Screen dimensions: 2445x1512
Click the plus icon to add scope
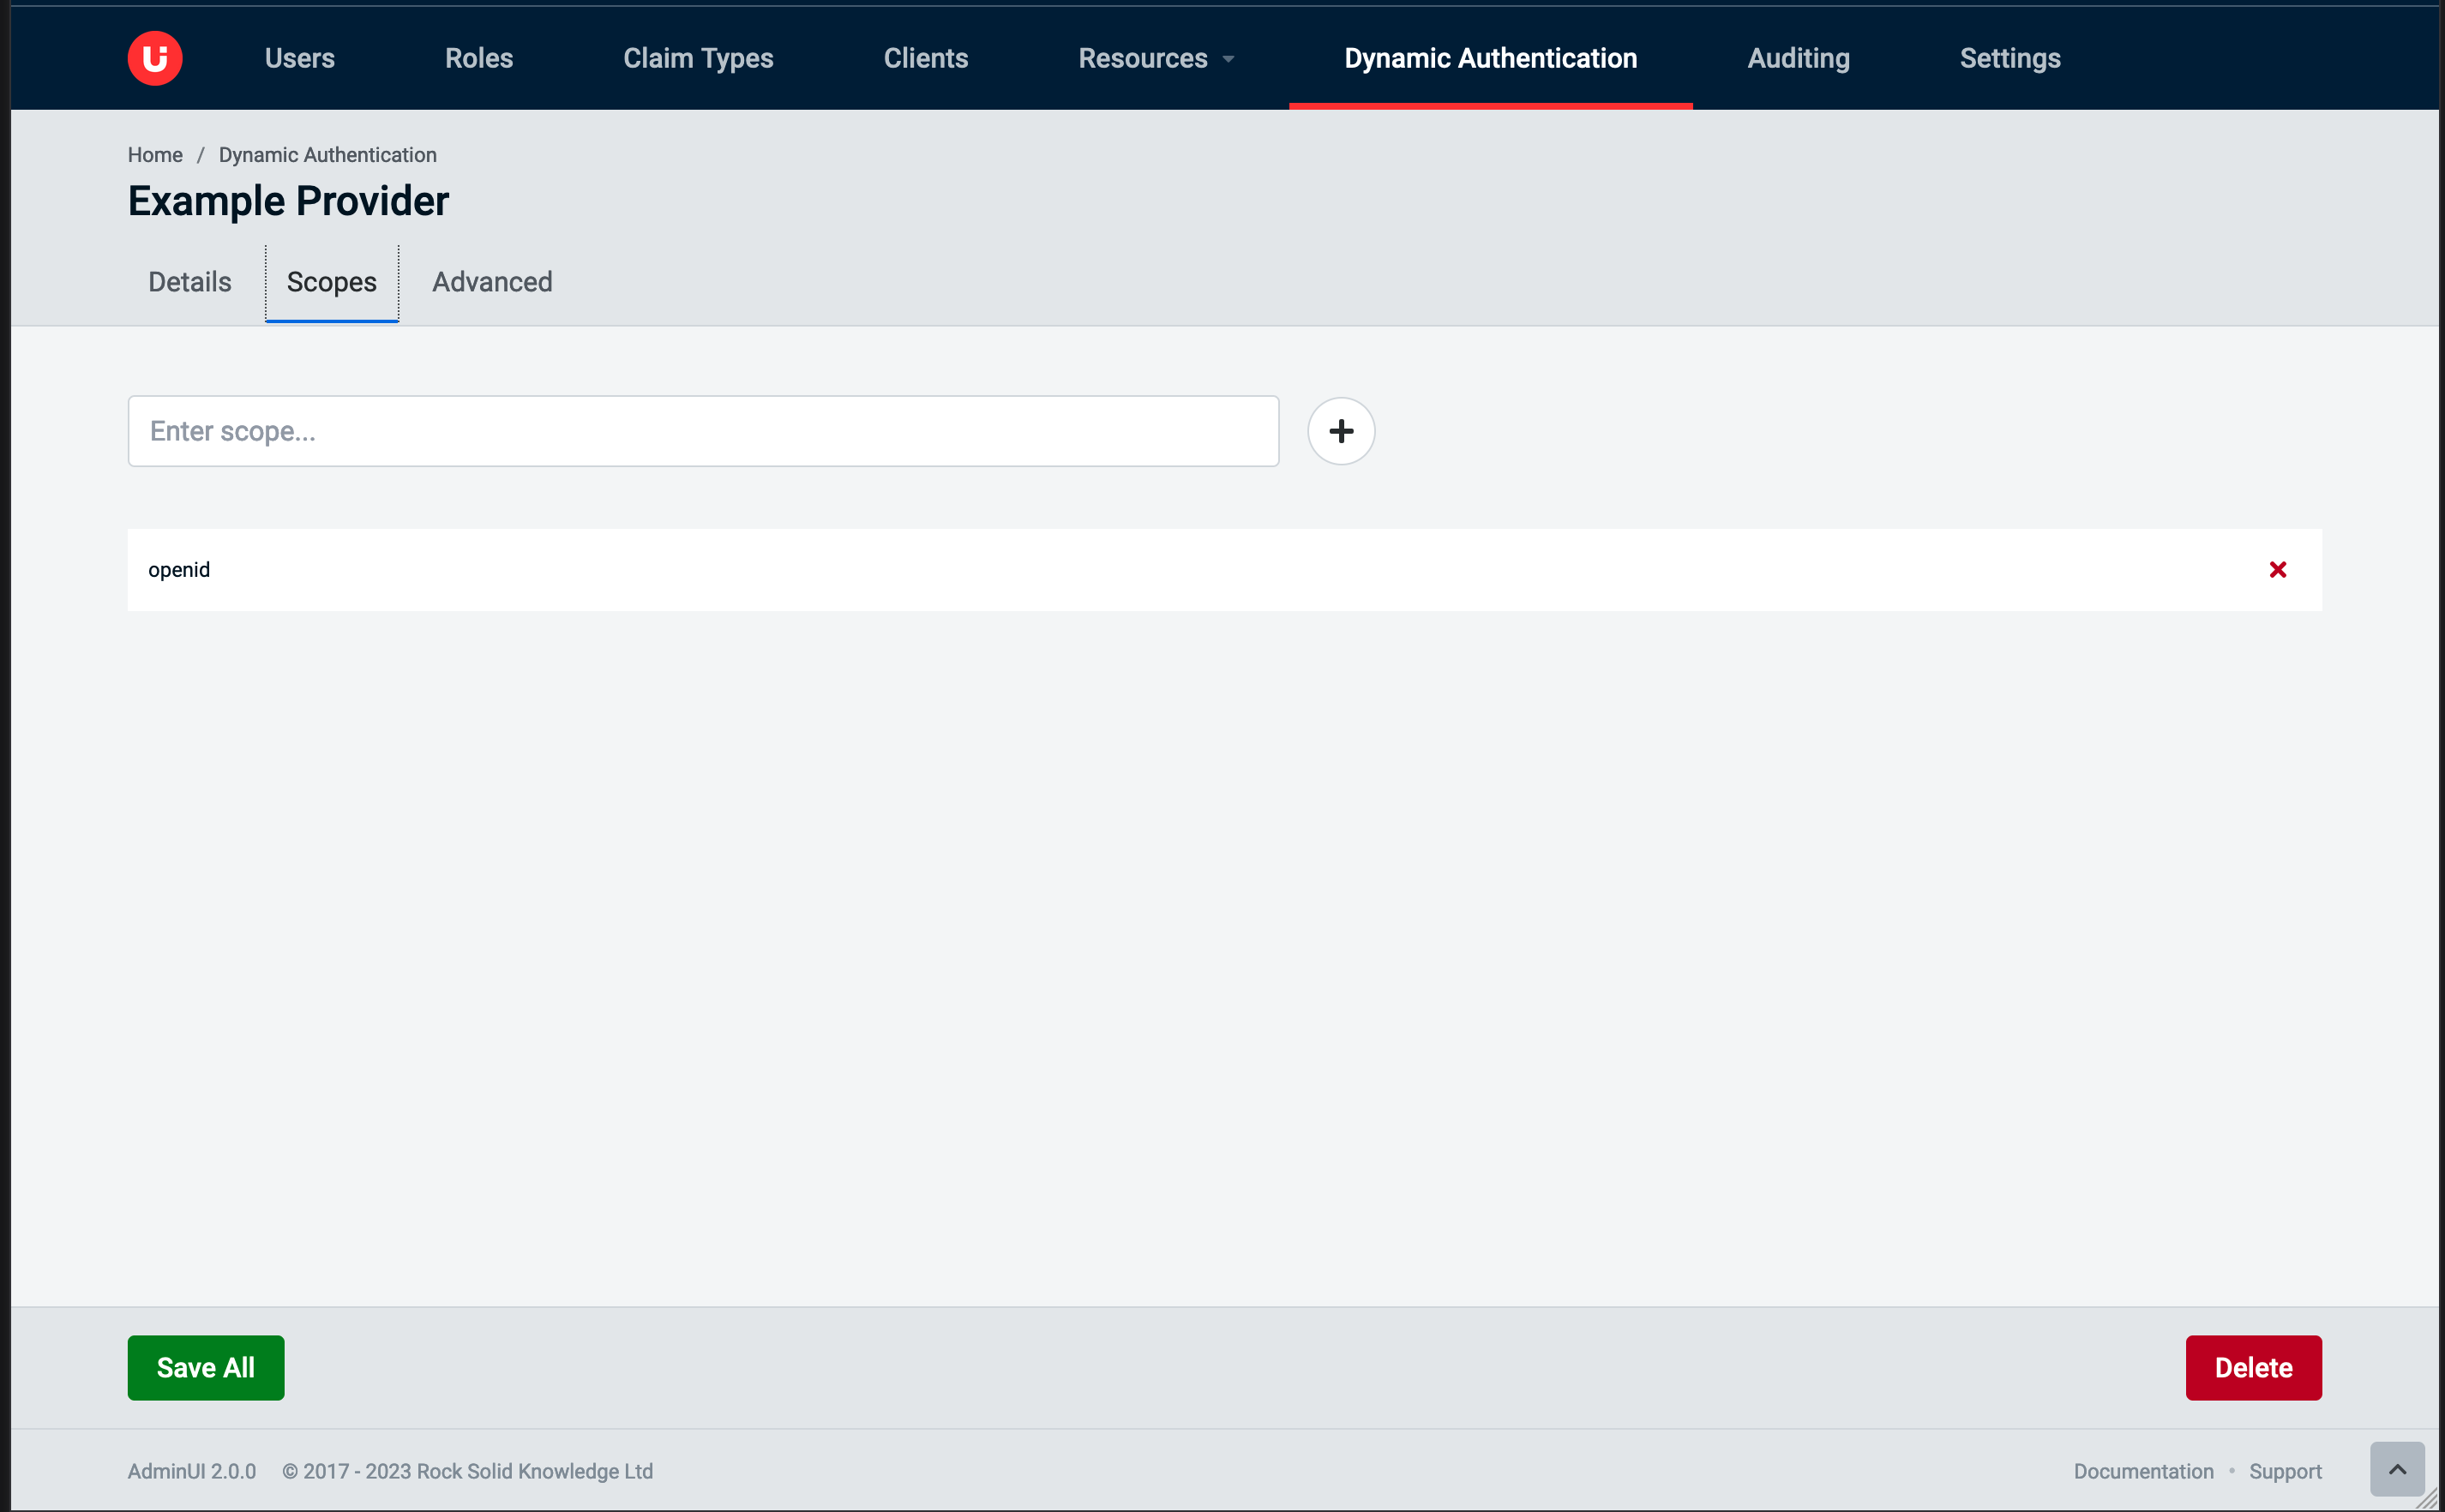(1340, 431)
